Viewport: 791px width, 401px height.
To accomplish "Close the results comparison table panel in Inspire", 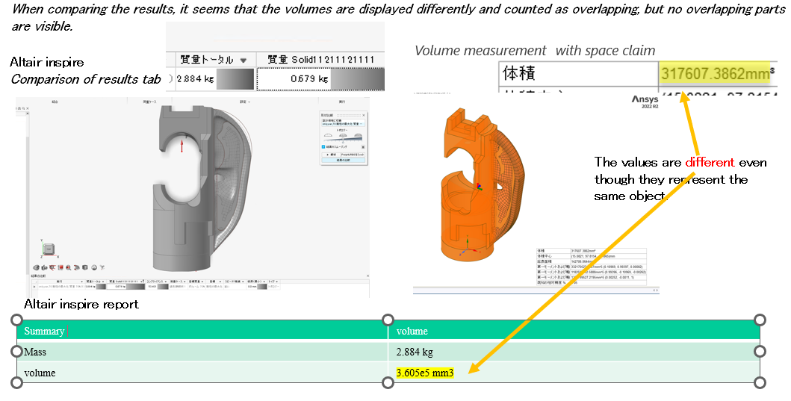I will pyautogui.click(x=367, y=276).
